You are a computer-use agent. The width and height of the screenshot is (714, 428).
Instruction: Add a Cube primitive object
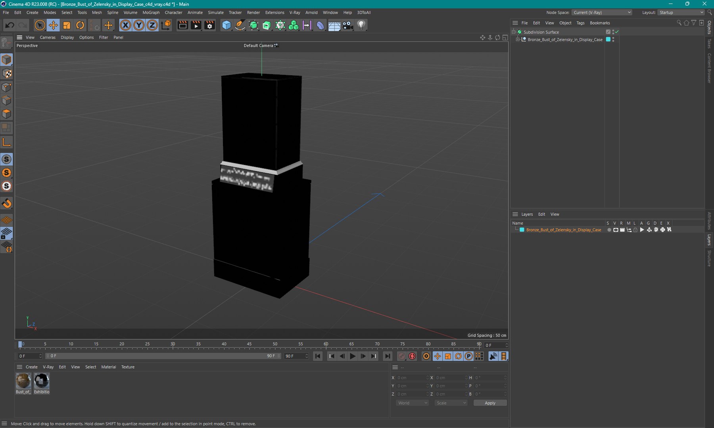pyautogui.click(x=226, y=25)
